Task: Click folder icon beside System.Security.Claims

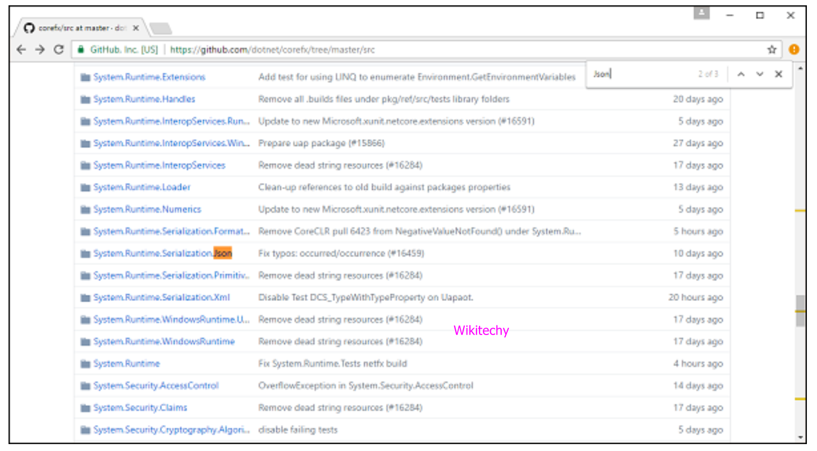Action: point(85,408)
